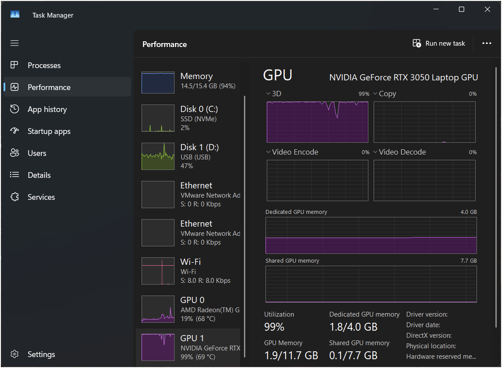Select the Memory graph thumbnail
Screen dimensions: 502x368
tap(158, 83)
